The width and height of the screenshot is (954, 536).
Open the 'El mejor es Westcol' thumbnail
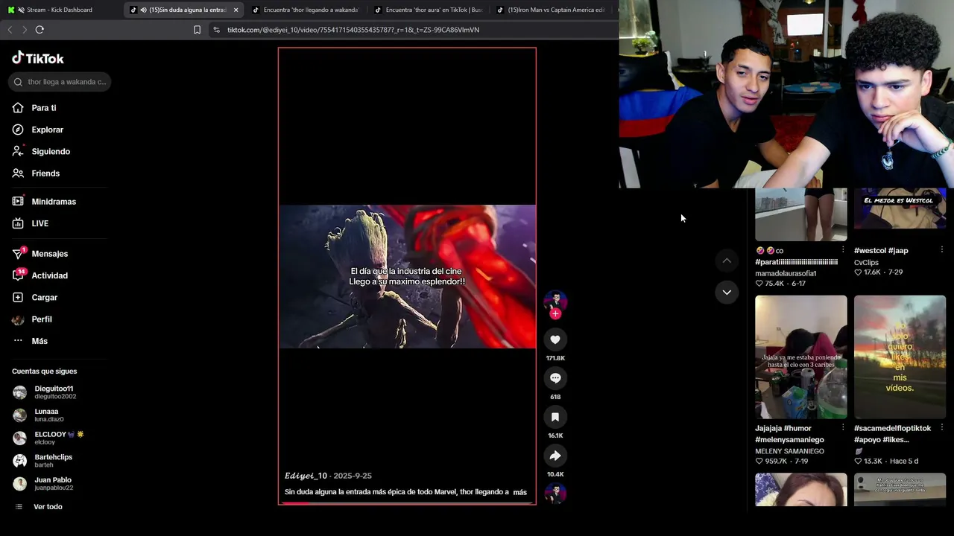900,209
